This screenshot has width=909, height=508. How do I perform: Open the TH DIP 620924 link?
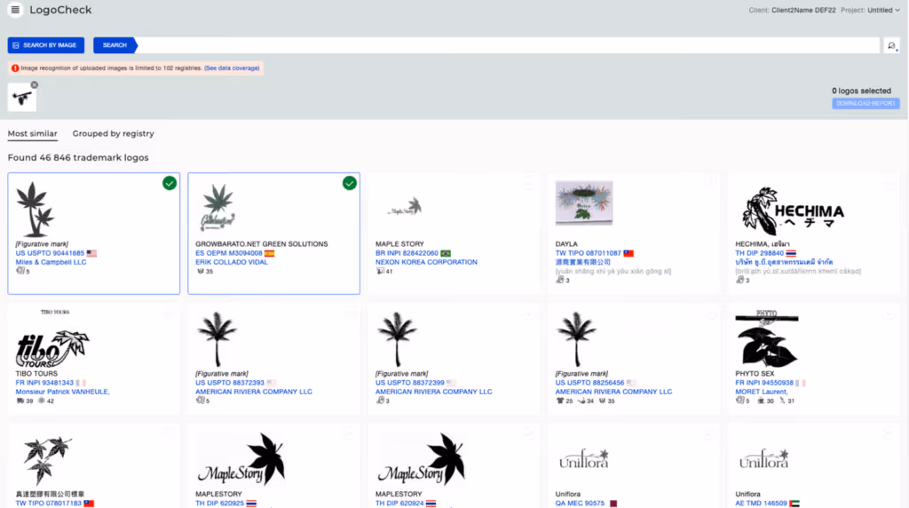pos(399,504)
